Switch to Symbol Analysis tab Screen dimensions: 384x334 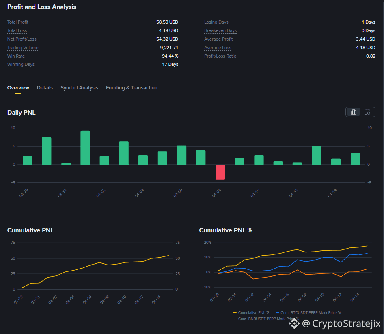[79, 88]
